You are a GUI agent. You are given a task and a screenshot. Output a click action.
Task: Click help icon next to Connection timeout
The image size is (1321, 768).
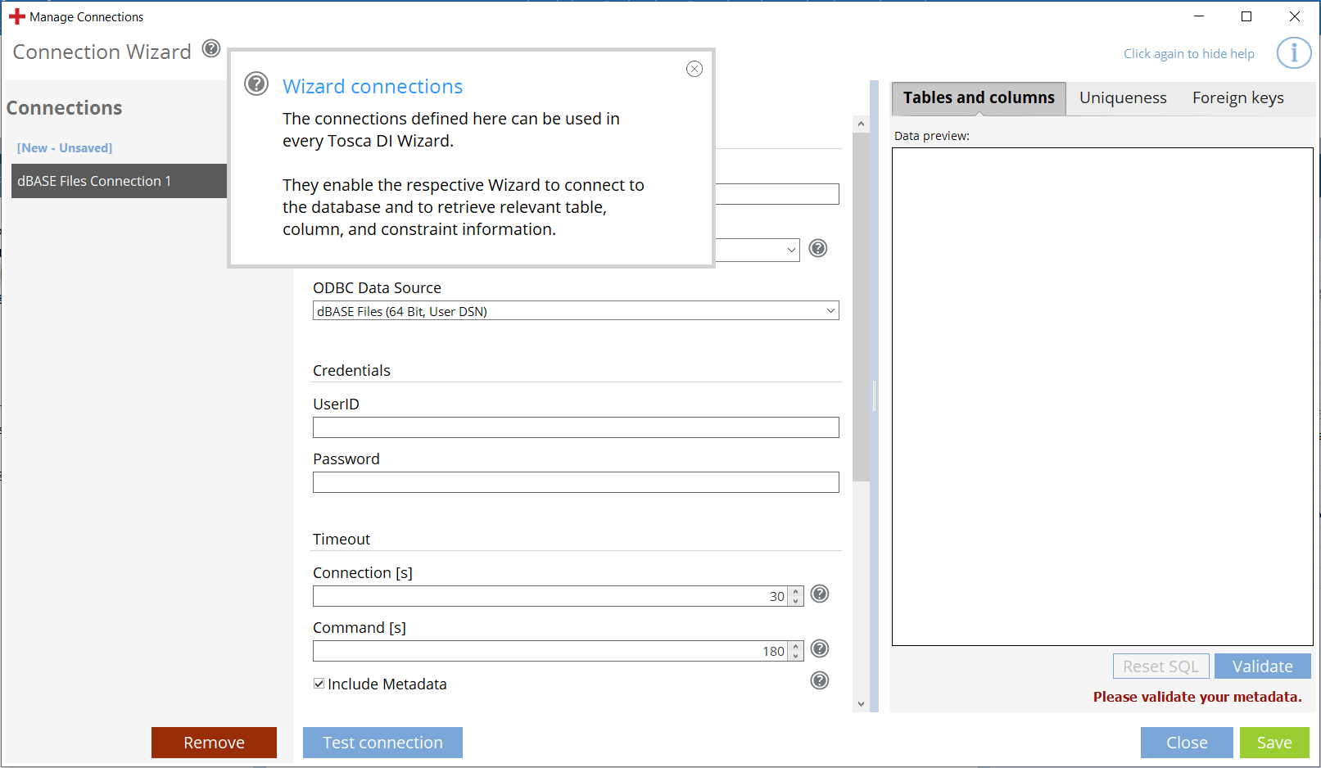pos(820,594)
